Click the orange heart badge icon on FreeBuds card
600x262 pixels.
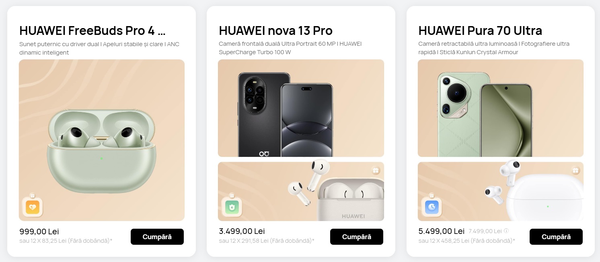pyautogui.click(x=32, y=207)
